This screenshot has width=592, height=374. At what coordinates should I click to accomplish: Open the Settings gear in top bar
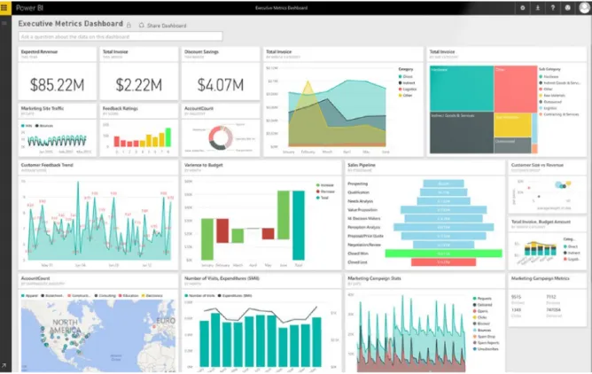coord(523,8)
